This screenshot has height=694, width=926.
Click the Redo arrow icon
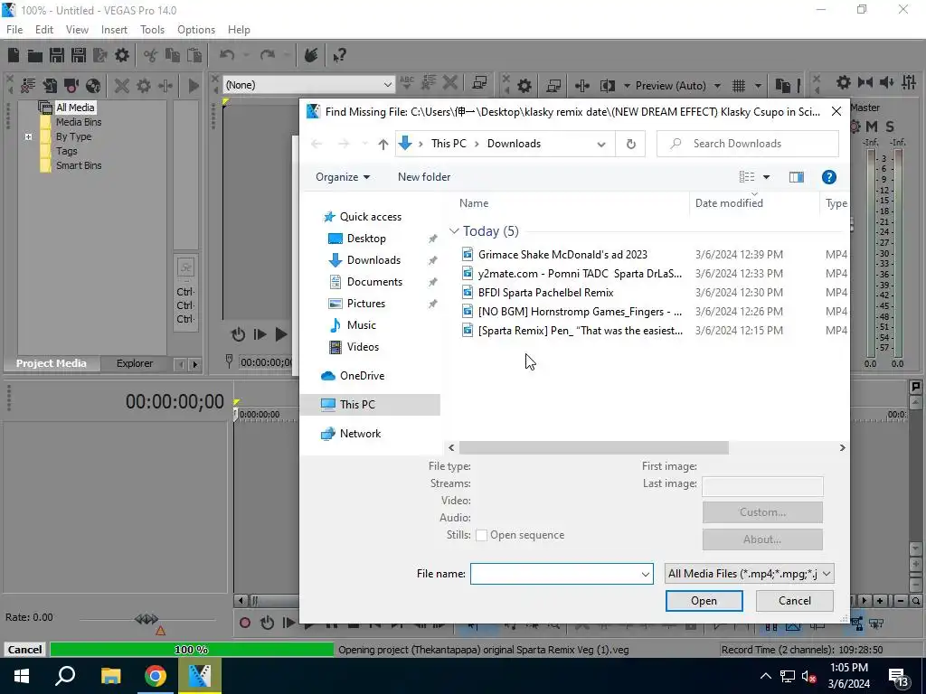pyautogui.click(x=268, y=55)
